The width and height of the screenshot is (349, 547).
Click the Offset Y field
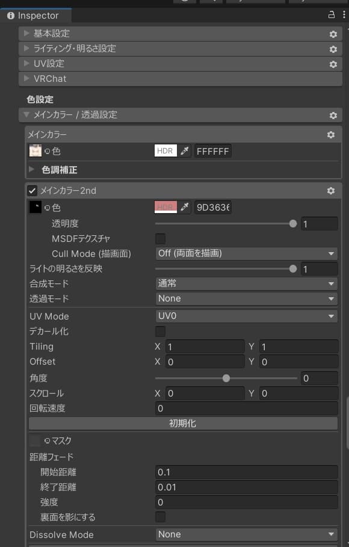click(298, 362)
